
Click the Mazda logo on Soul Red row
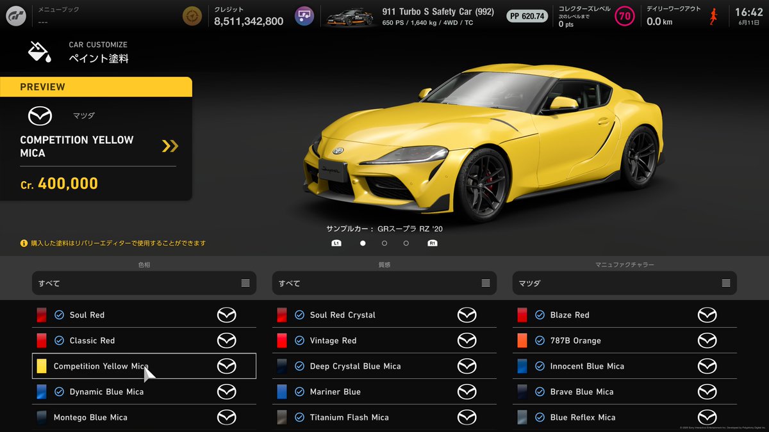[x=226, y=315]
